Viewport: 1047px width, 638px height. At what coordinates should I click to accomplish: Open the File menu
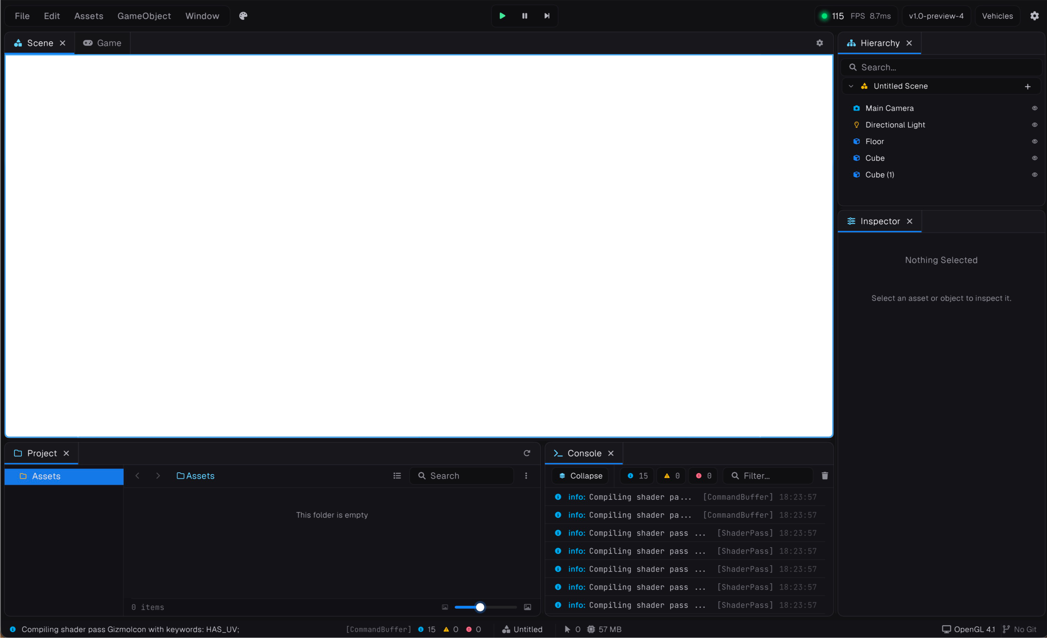[x=22, y=16]
